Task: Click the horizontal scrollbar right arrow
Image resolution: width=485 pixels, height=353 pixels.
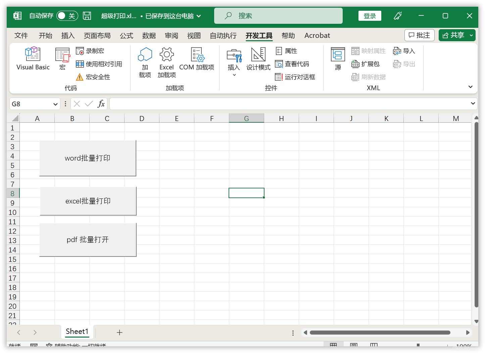Action: pos(468,333)
